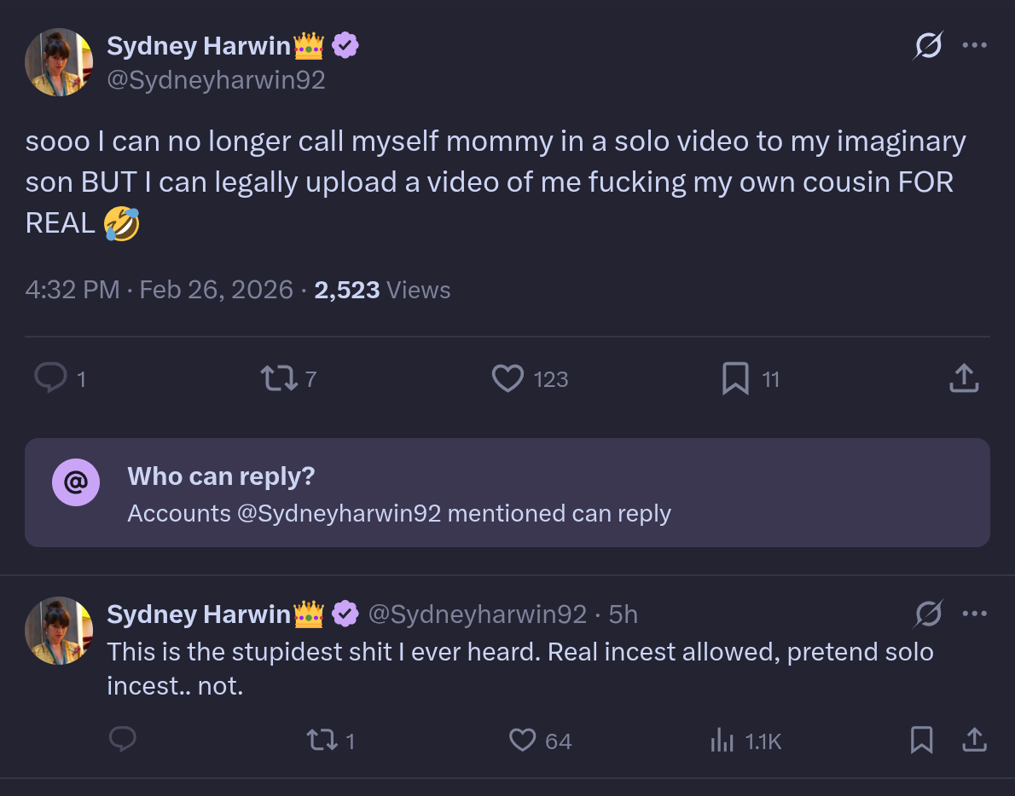Repost the main tweet
The height and width of the screenshot is (796, 1015).
[279, 378]
